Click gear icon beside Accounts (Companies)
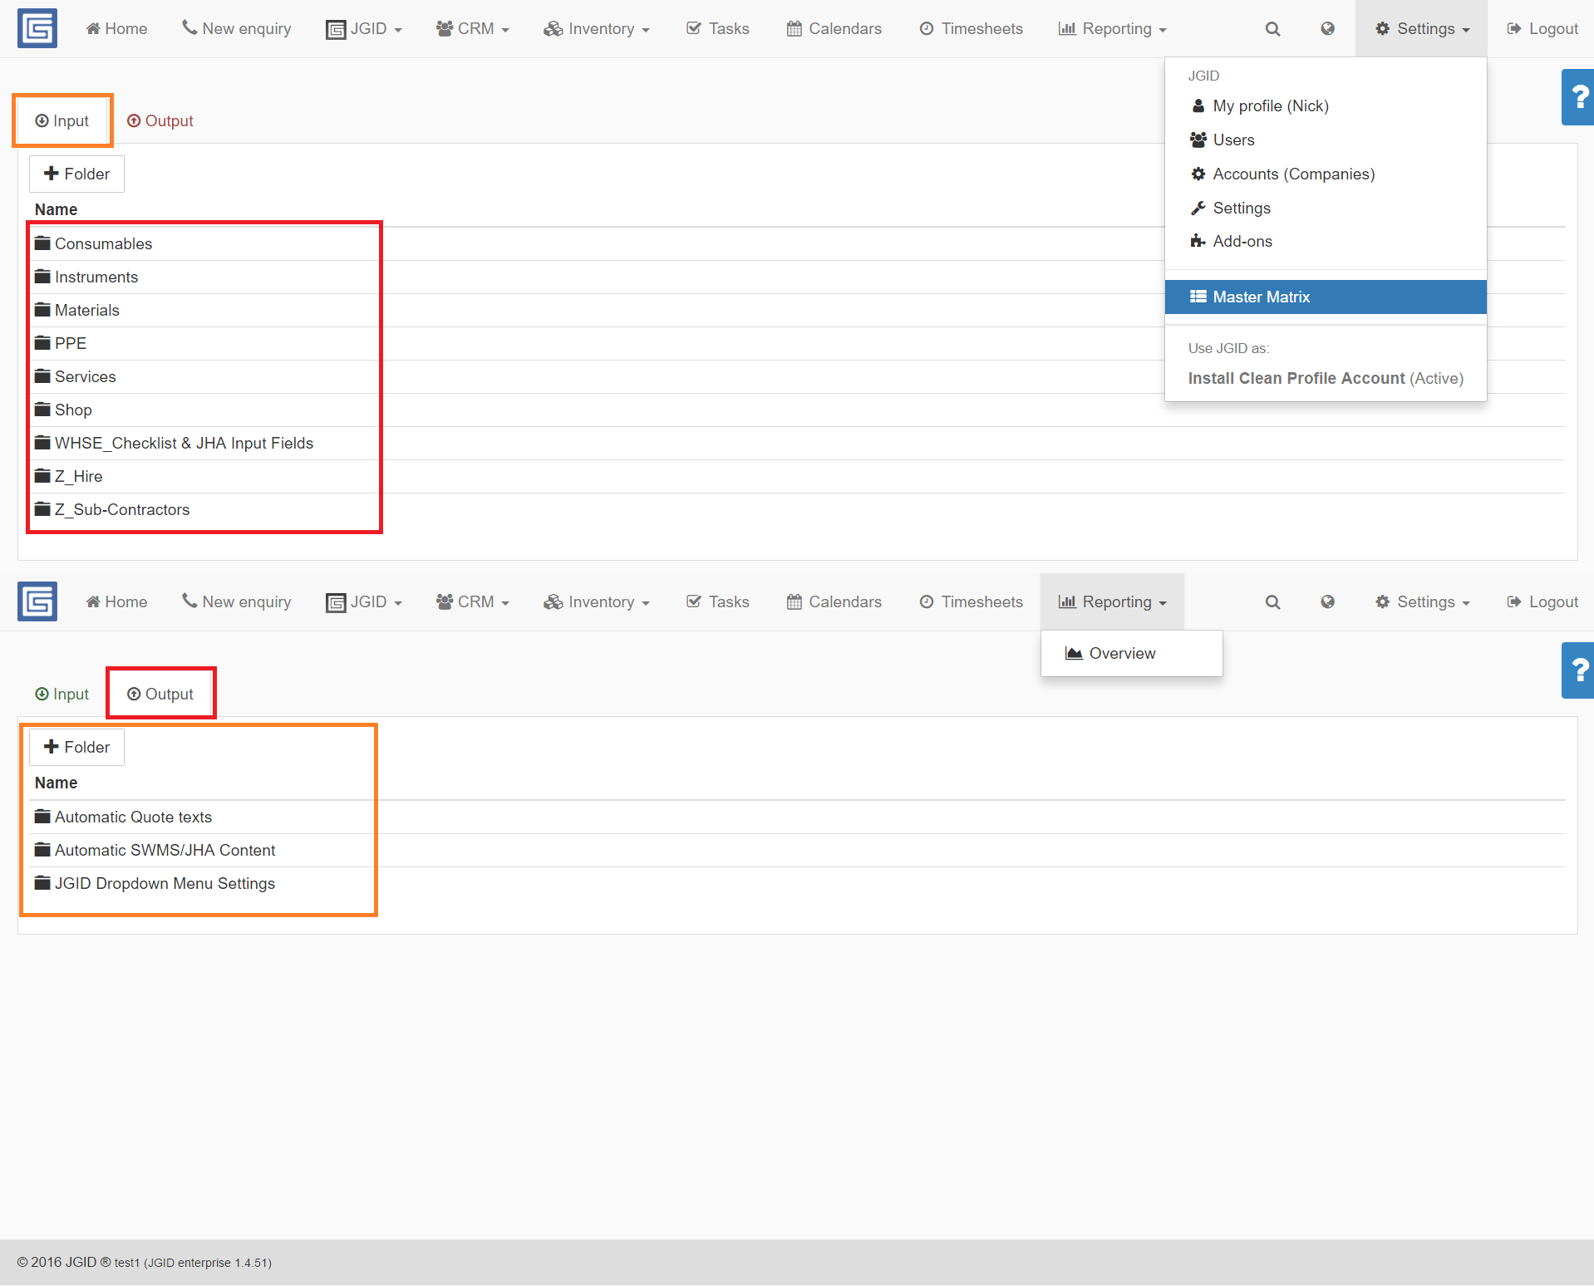 click(1198, 174)
